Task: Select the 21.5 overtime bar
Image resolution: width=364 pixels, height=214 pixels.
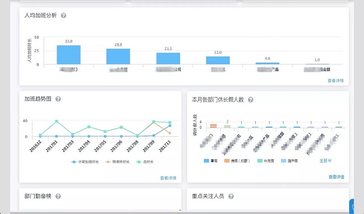Action: 168,58
